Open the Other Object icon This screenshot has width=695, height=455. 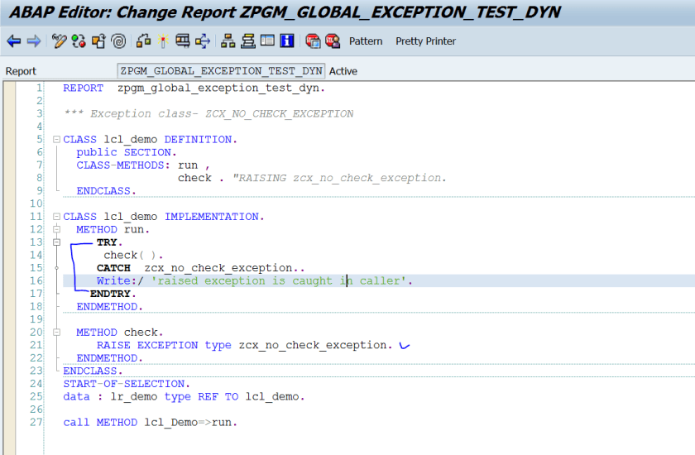point(98,41)
